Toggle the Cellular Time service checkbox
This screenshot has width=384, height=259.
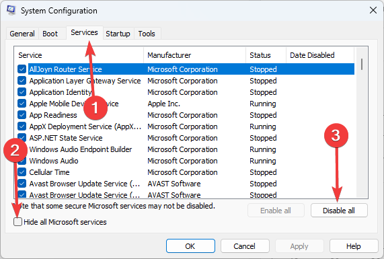click(22, 172)
